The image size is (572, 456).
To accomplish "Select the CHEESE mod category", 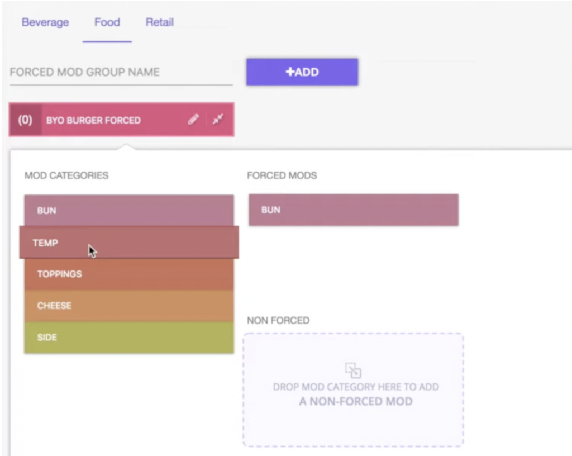I will 129,306.
